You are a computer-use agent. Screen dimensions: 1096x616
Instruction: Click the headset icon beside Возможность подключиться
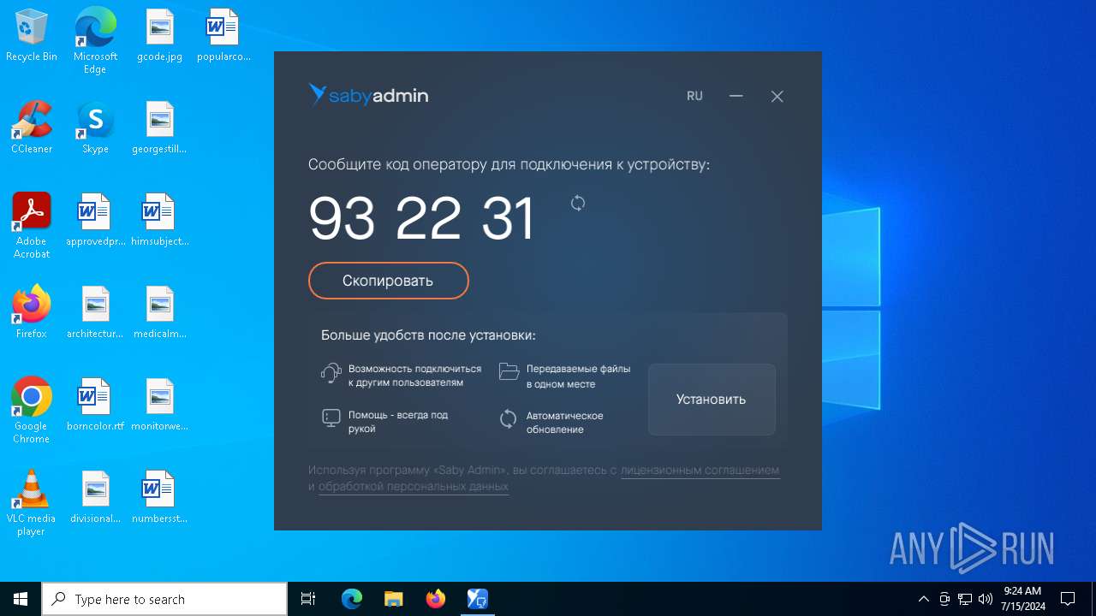tap(331, 372)
